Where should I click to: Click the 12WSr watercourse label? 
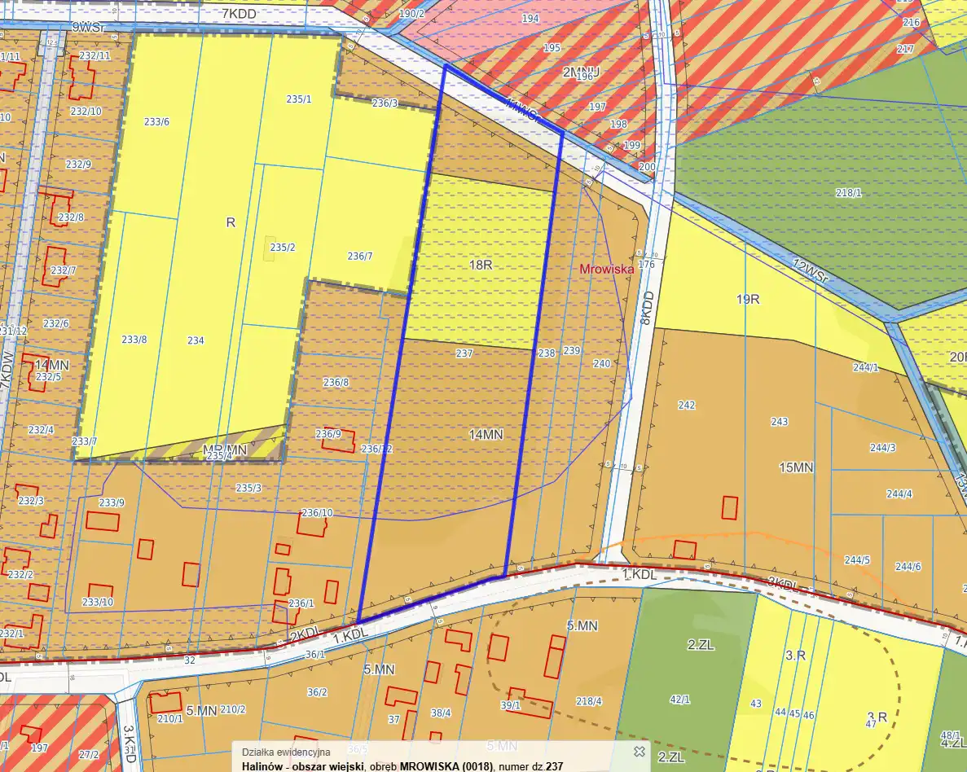click(811, 271)
